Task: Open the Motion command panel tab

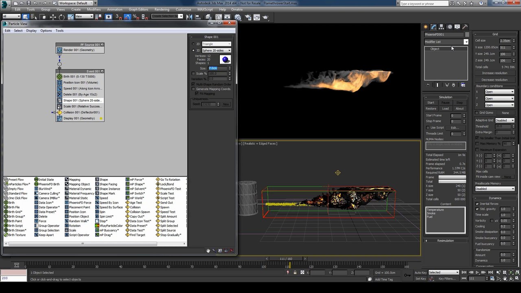Action: pyautogui.click(x=449, y=27)
